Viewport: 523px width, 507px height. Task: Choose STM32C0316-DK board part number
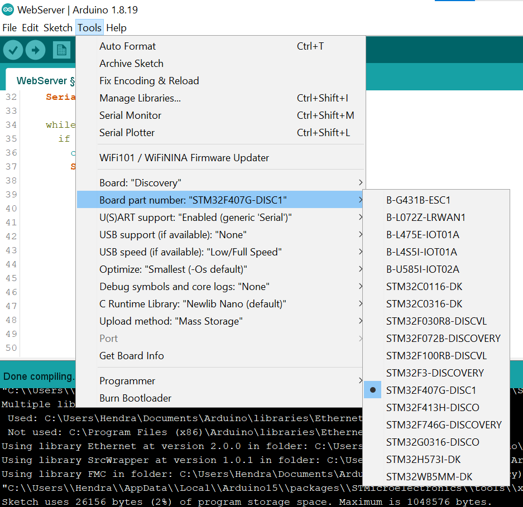click(x=436, y=304)
